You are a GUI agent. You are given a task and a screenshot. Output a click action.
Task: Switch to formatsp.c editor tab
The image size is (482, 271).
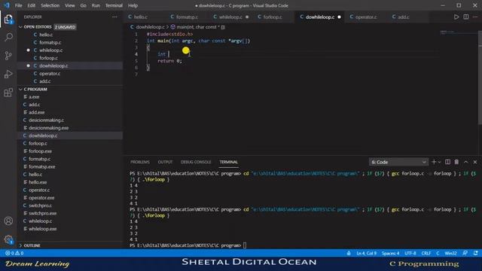click(188, 17)
